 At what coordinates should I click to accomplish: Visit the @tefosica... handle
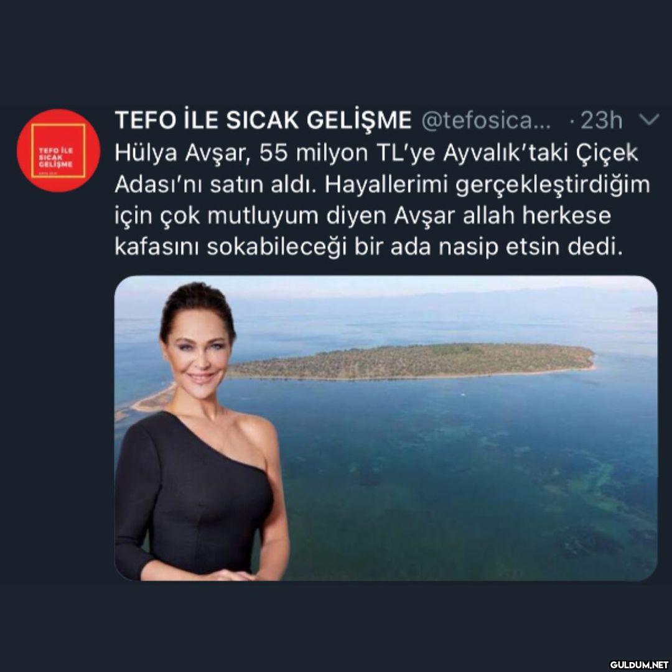(486, 121)
